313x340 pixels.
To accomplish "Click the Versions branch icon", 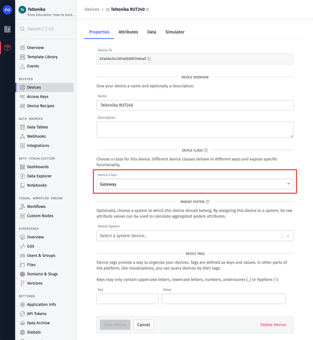I will tap(22, 283).
